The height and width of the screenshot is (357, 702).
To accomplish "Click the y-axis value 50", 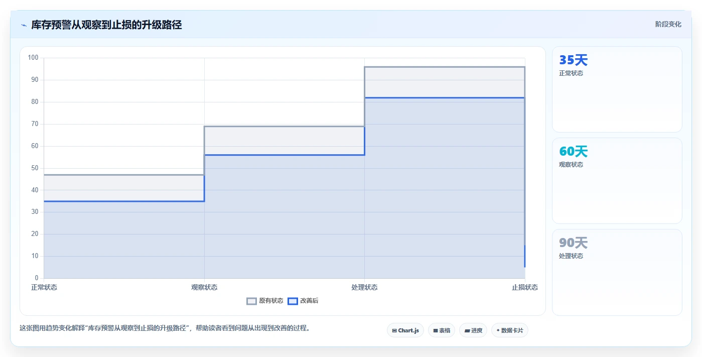I will pos(35,168).
